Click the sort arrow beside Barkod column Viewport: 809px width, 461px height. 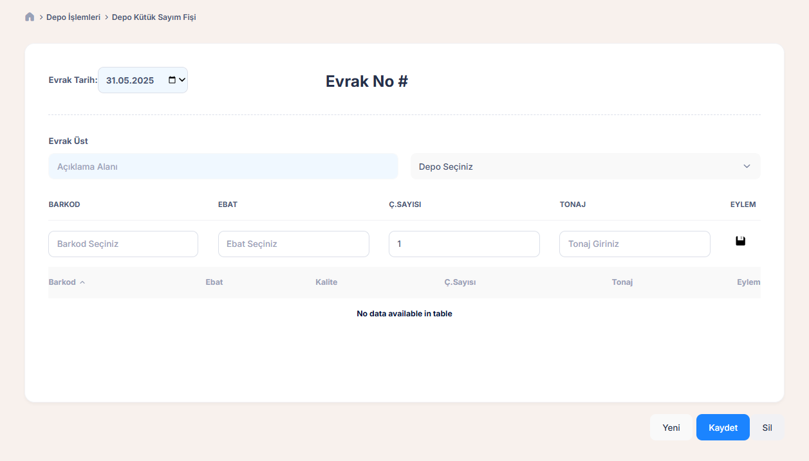click(x=82, y=282)
